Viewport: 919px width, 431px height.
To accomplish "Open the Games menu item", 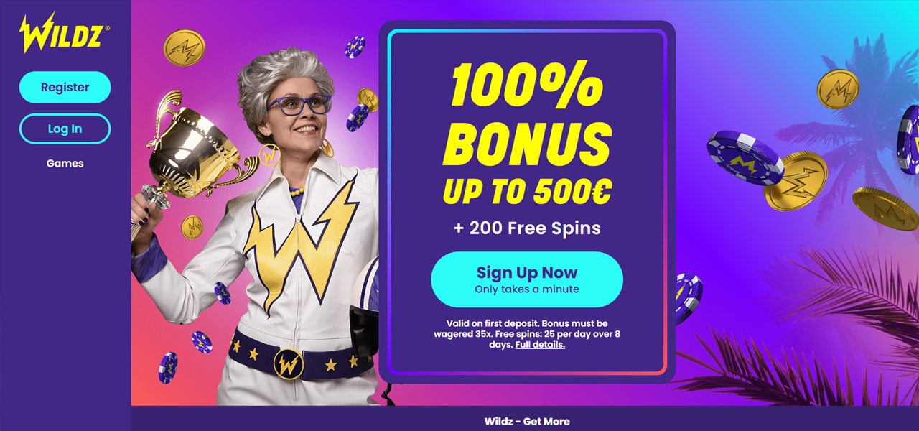I will (x=65, y=163).
